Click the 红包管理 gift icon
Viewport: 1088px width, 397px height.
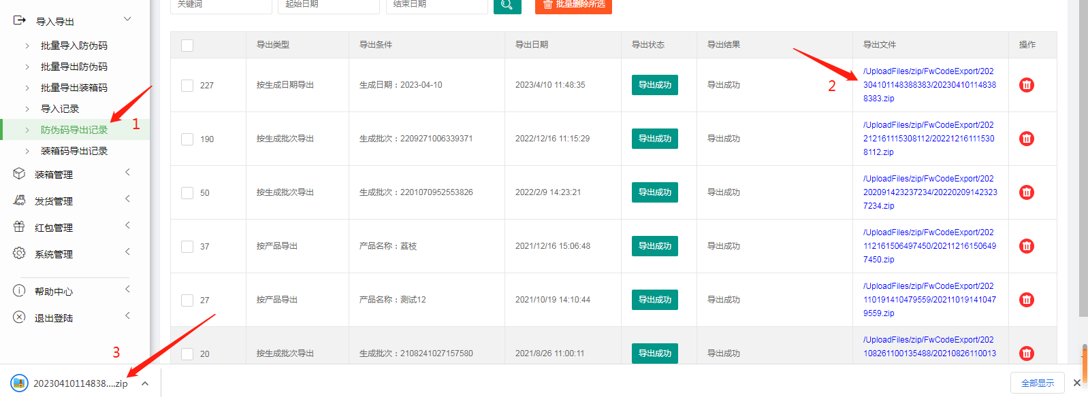(19, 227)
